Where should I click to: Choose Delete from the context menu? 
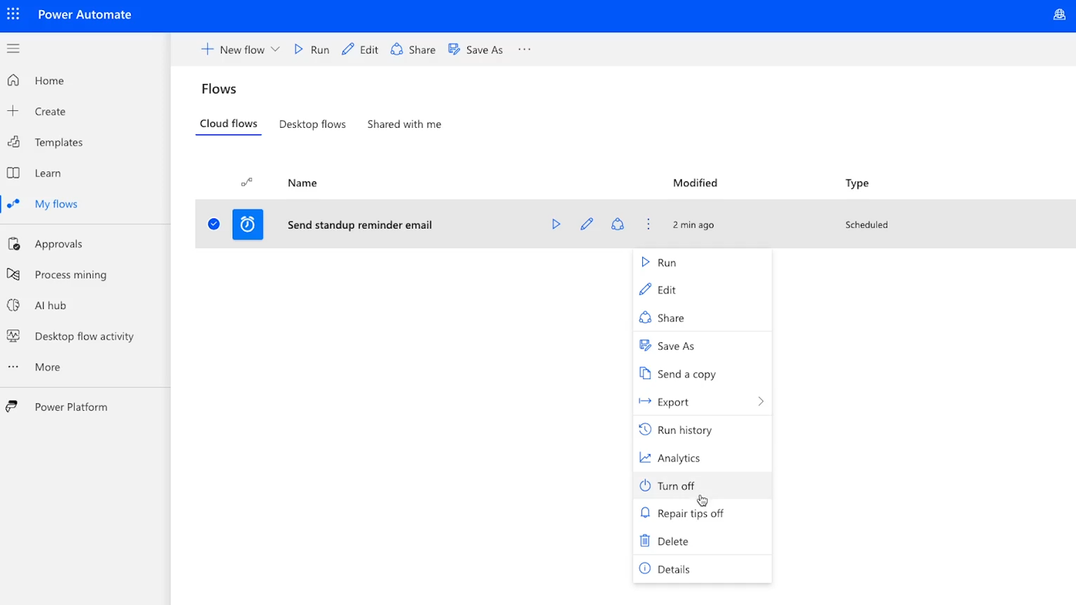click(x=702, y=542)
